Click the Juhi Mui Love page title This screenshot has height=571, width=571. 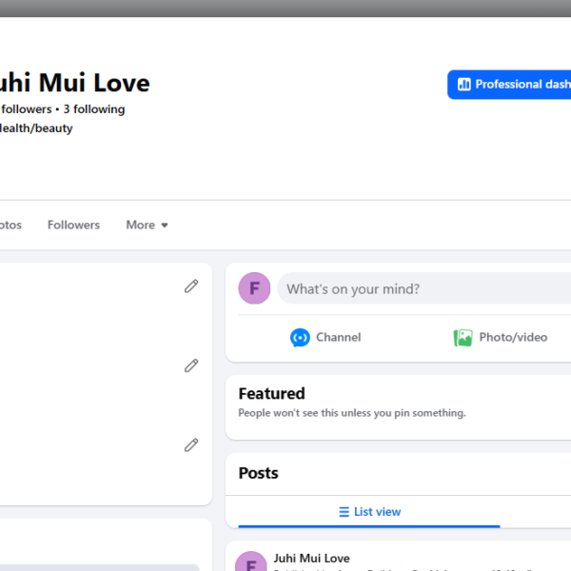click(x=74, y=83)
